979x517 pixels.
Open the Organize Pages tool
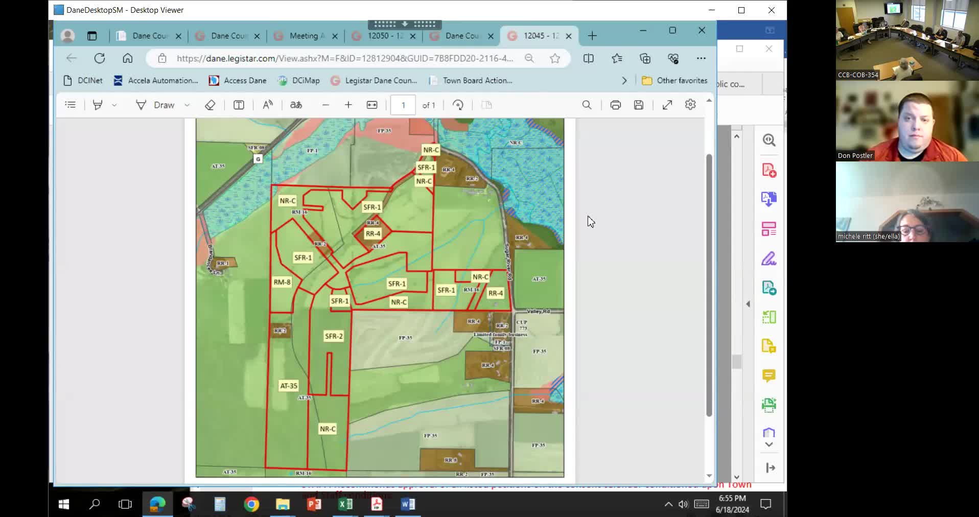(769, 229)
